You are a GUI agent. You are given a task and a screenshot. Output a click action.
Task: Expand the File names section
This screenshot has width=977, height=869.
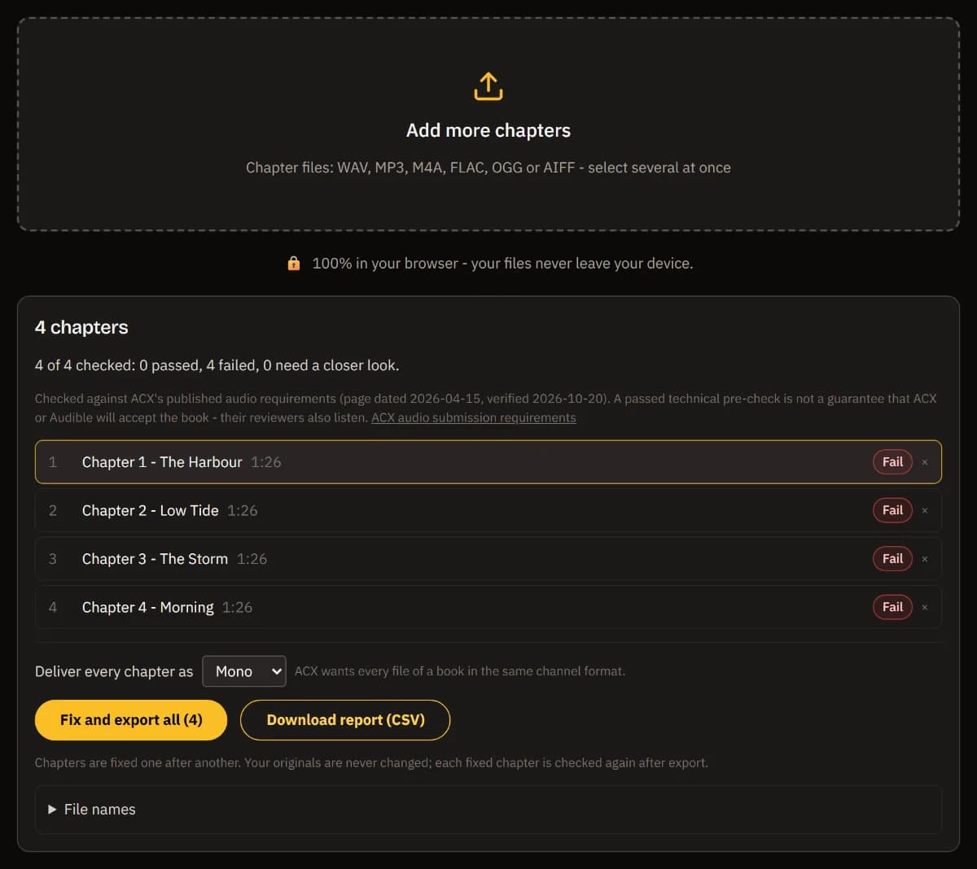(488, 810)
